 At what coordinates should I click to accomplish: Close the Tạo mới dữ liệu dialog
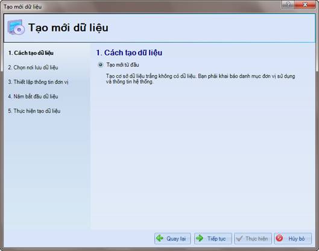pos(305,5)
